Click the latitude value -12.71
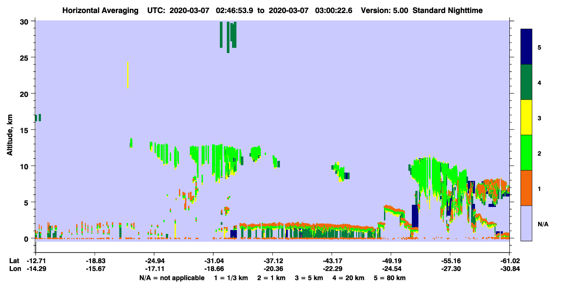This screenshot has height=290, width=566. (x=36, y=261)
